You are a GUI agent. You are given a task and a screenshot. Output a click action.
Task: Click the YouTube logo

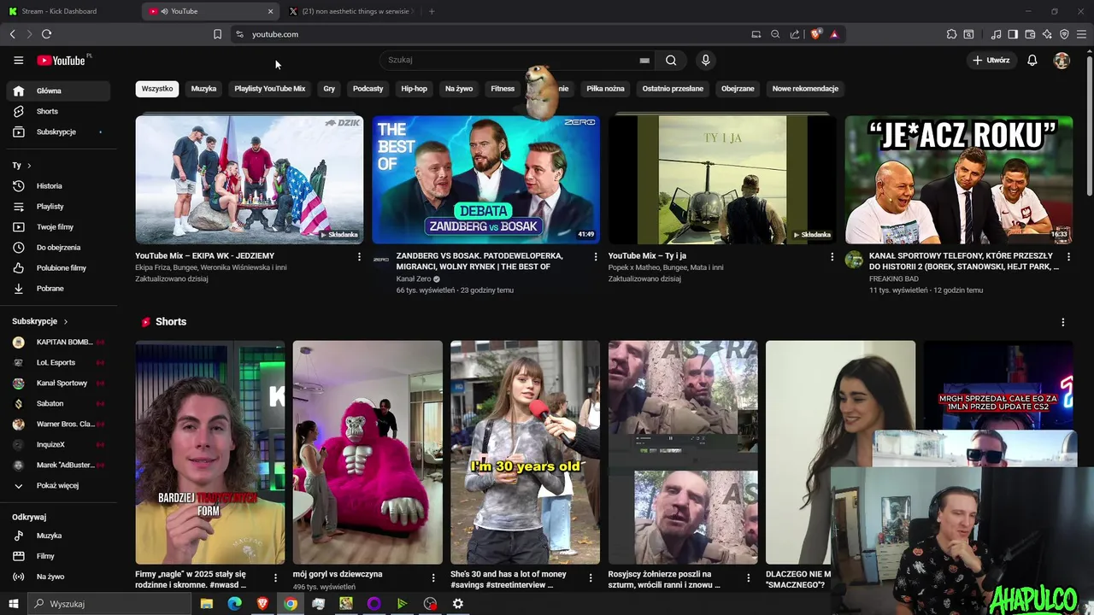[x=61, y=61]
